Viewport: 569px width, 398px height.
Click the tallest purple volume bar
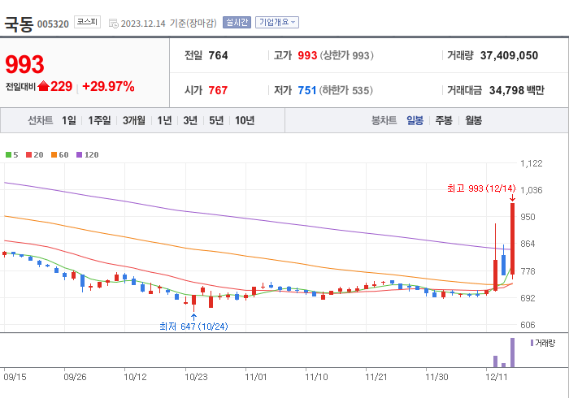point(512,353)
